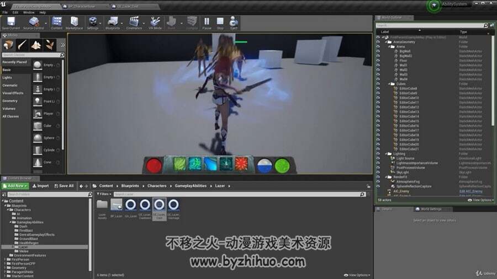Click the Cone placement icon
497x279 pixels.
point(38,162)
